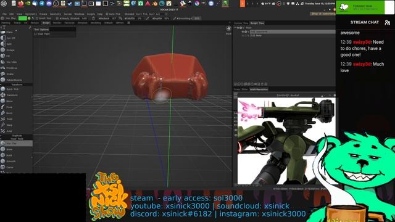Viewport: 395px width, 222px height.
Task: Select the Move tool
Action: point(7,101)
